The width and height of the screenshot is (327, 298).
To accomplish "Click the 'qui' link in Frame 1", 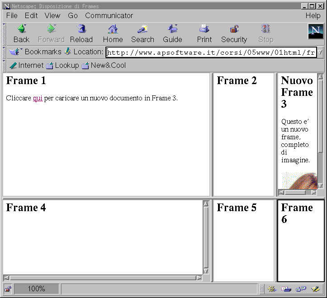I will (x=38, y=98).
